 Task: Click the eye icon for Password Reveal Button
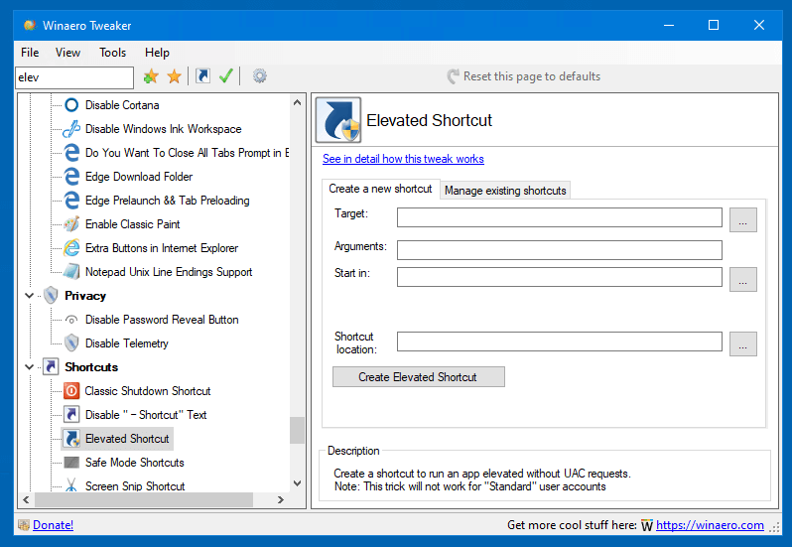point(71,320)
